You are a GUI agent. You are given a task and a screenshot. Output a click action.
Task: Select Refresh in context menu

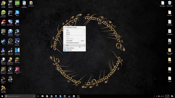click(x=74, y=34)
